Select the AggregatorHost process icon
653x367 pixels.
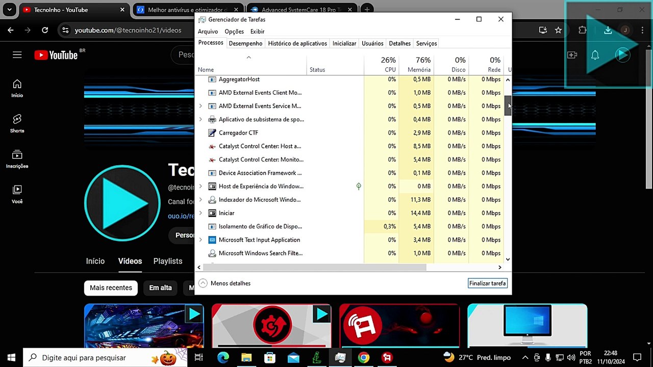[x=212, y=80]
